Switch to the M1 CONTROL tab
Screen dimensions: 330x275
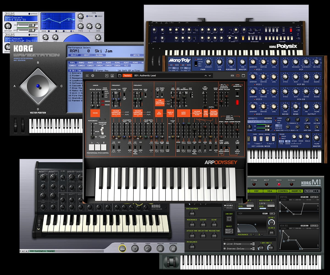283,191
